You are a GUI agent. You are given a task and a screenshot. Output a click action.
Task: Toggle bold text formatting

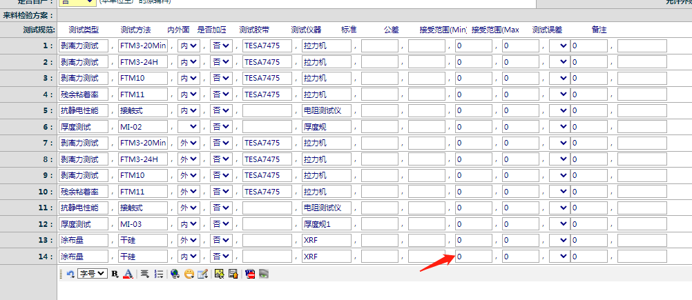[x=115, y=274]
